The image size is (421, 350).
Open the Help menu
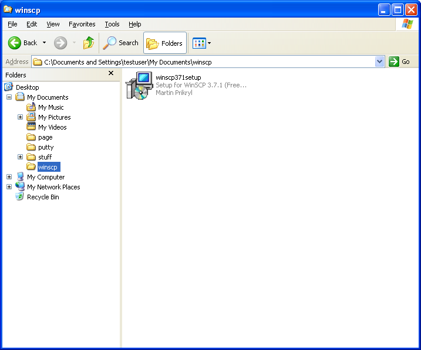click(135, 24)
